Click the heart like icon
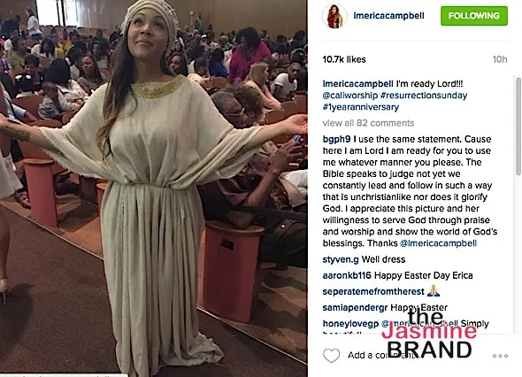The width and height of the screenshot is (522, 377). (331, 356)
